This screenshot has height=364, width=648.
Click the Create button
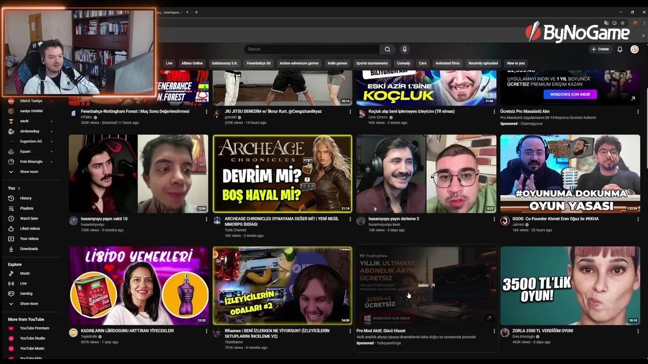(600, 49)
